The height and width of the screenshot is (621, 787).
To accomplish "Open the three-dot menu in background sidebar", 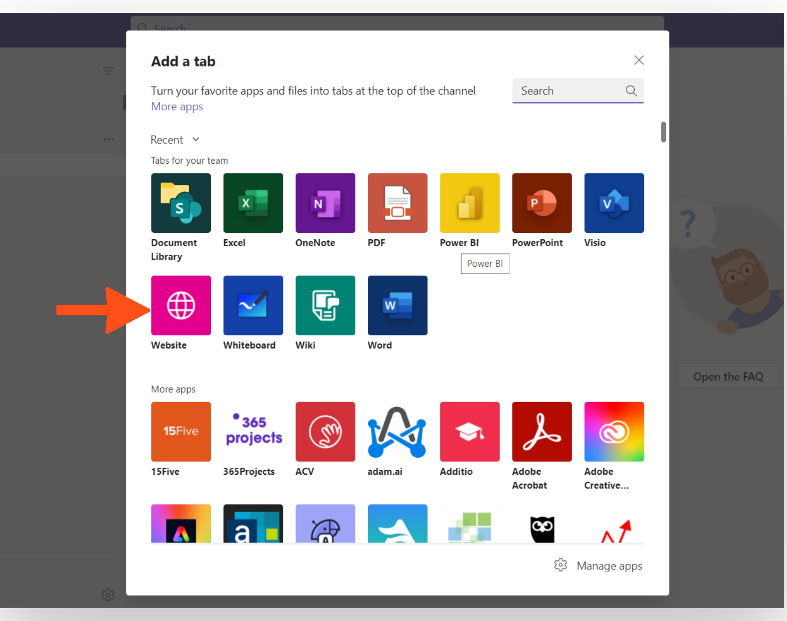I will (108, 139).
